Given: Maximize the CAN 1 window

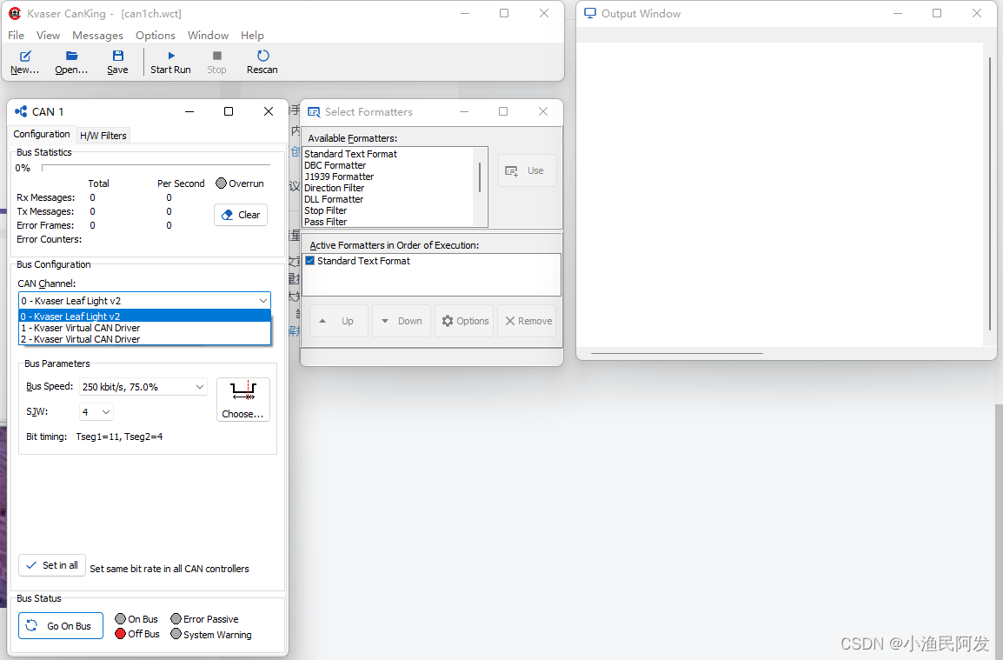Looking at the screenshot, I should (x=229, y=111).
